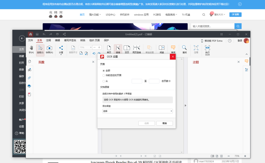The height and width of the screenshot is (163, 265).
Task: Open the 电脑系统 website menu dropdown
Action: click(171, 15)
